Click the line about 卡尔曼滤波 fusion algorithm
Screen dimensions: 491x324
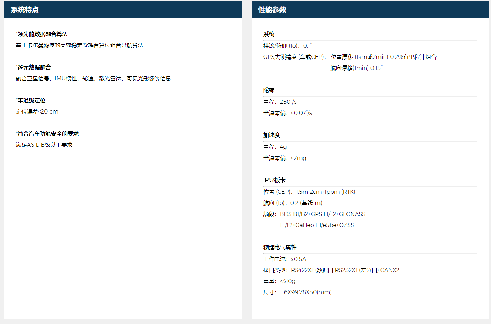pos(79,45)
